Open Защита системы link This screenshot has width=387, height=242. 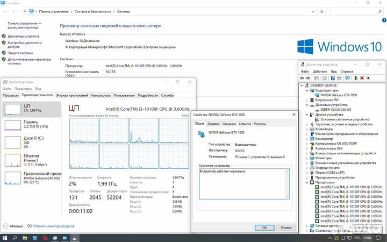click(x=20, y=53)
